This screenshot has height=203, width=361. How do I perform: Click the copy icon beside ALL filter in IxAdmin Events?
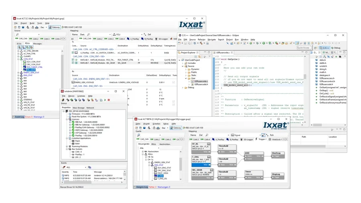(89, 167)
